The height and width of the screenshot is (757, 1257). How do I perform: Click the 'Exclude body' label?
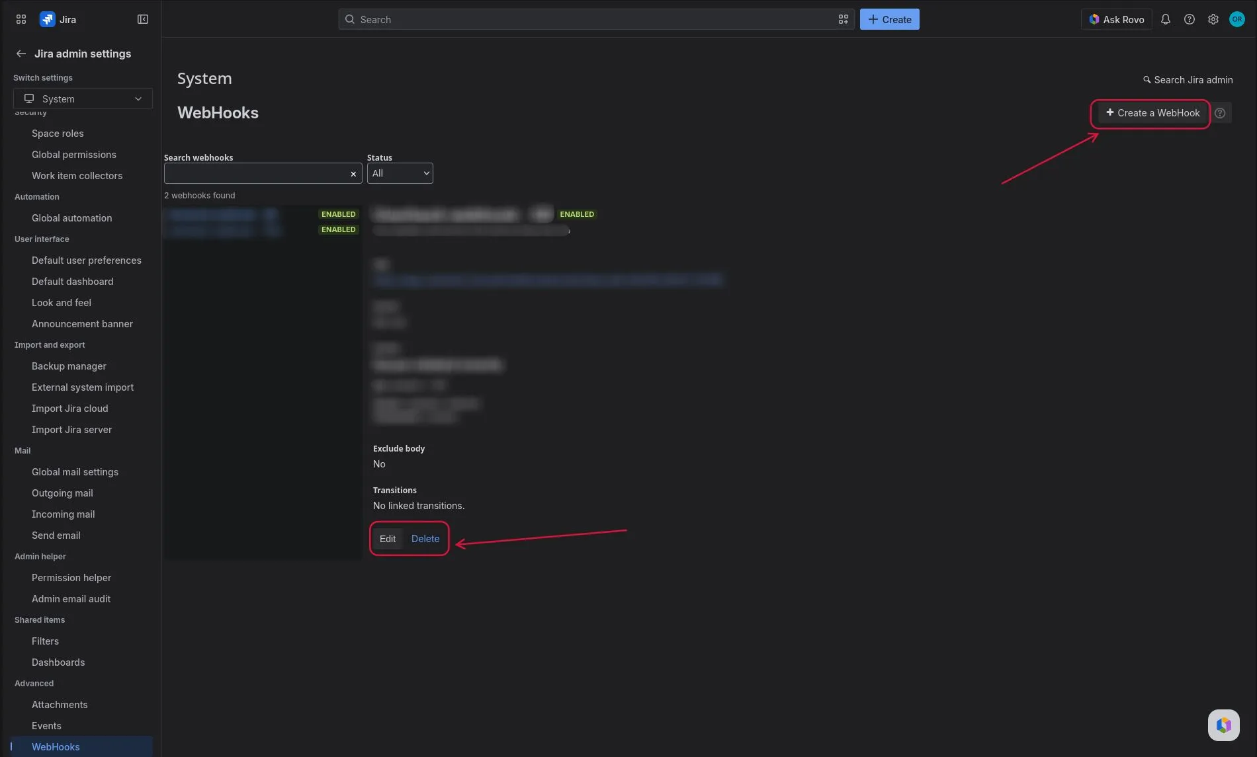click(x=399, y=448)
